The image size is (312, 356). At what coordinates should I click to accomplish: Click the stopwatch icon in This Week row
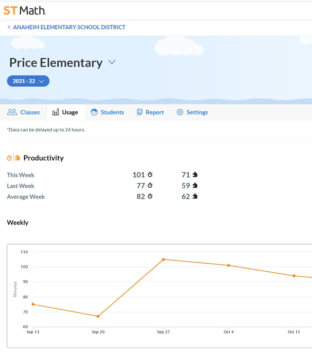click(x=150, y=174)
